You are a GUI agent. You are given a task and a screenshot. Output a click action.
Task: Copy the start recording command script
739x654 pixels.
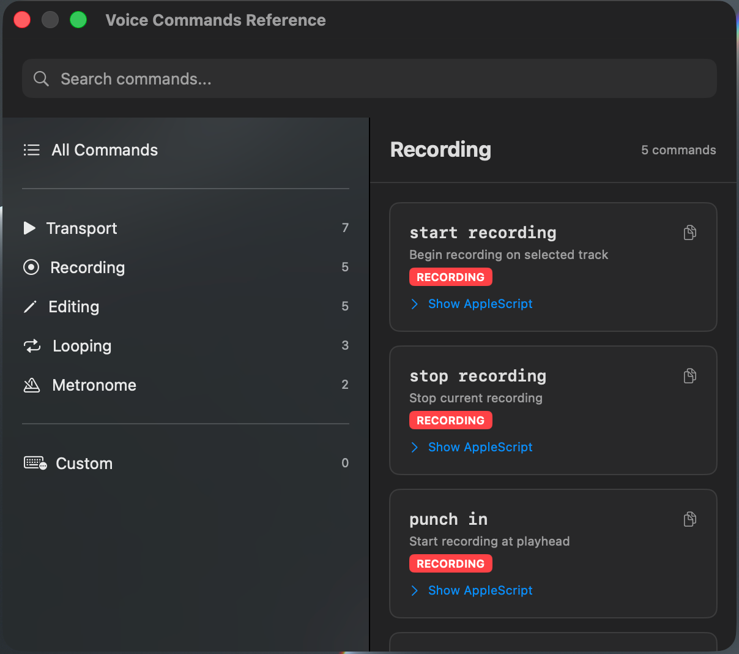(x=690, y=233)
